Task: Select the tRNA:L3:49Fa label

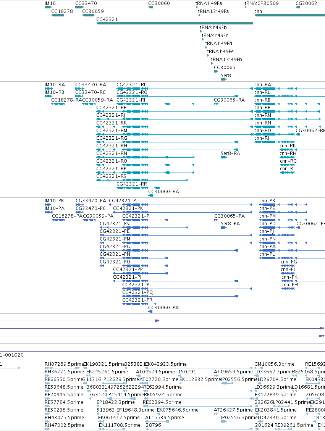Action: [x=213, y=11]
